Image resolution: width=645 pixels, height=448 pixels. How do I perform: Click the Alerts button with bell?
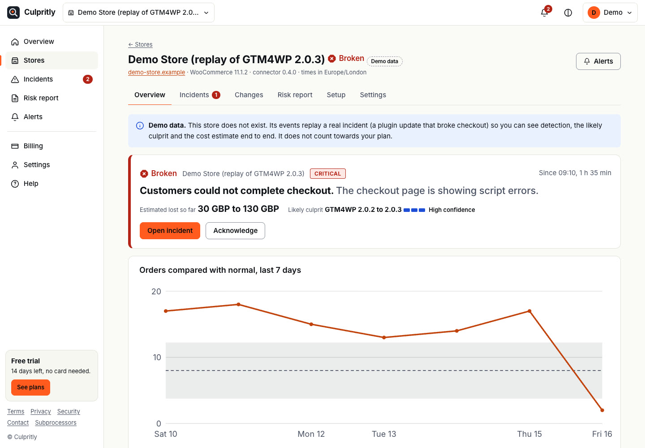coord(598,61)
